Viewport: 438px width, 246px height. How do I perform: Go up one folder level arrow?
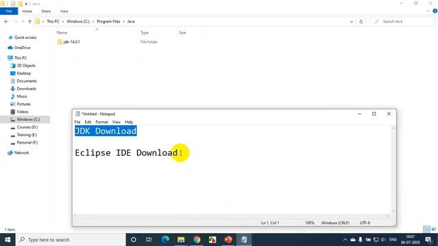pyautogui.click(x=29, y=21)
